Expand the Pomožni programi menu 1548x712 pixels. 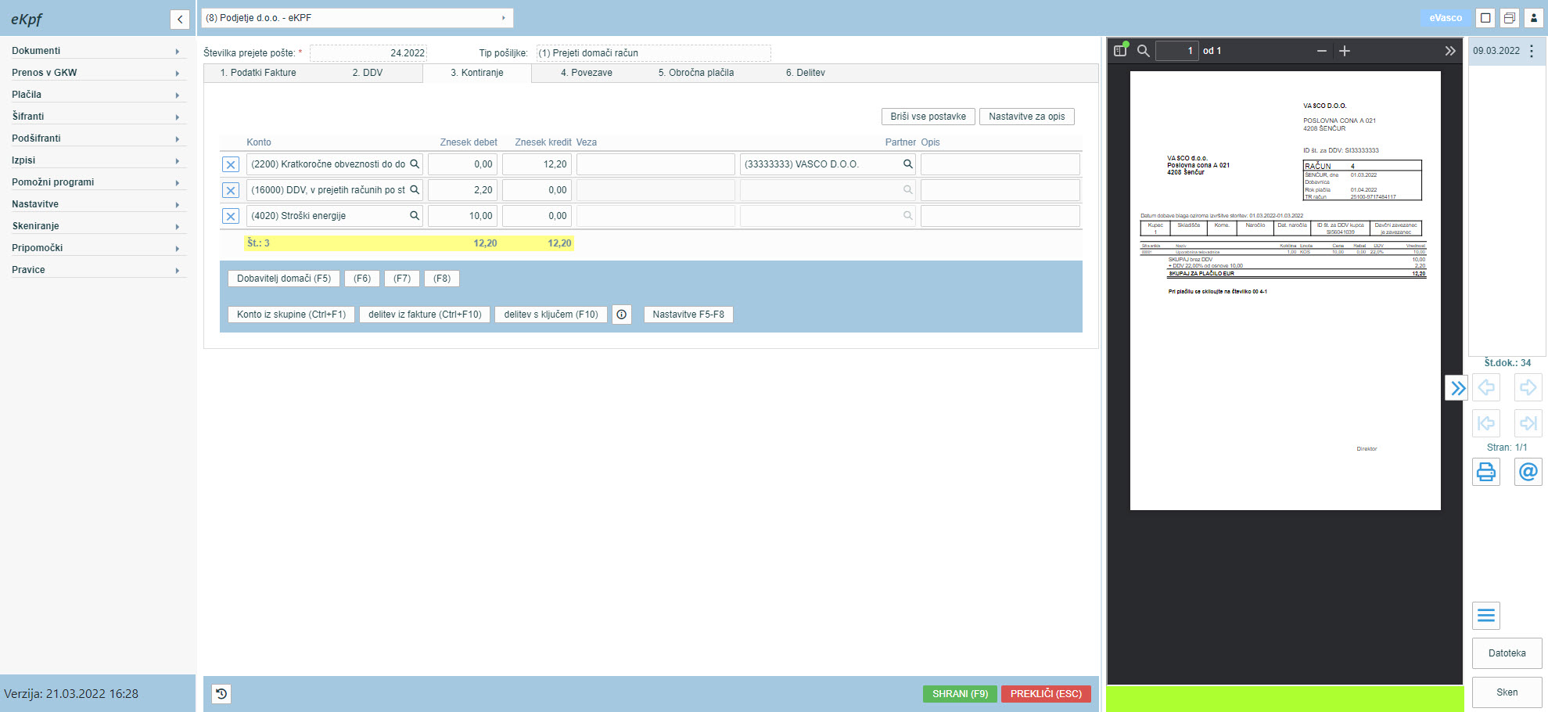tap(98, 182)
